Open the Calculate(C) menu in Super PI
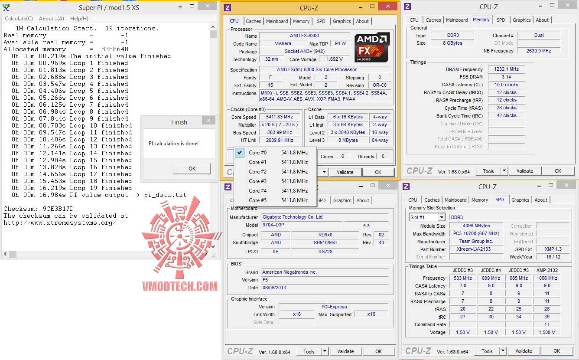 coord(19,19)
